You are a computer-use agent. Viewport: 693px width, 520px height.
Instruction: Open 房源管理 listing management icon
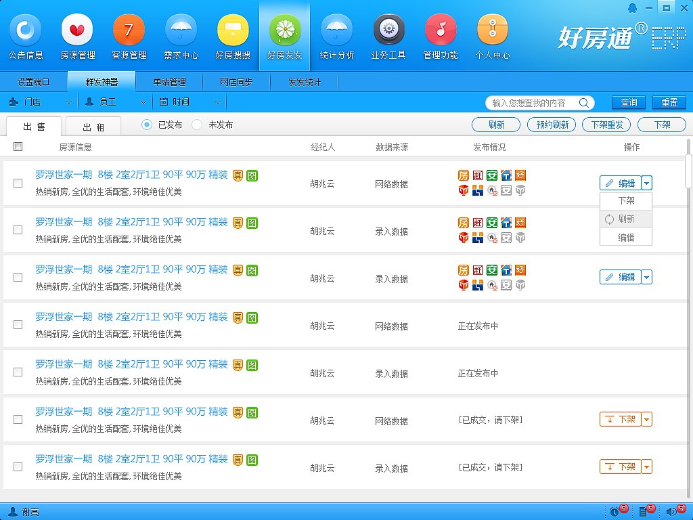78,31
